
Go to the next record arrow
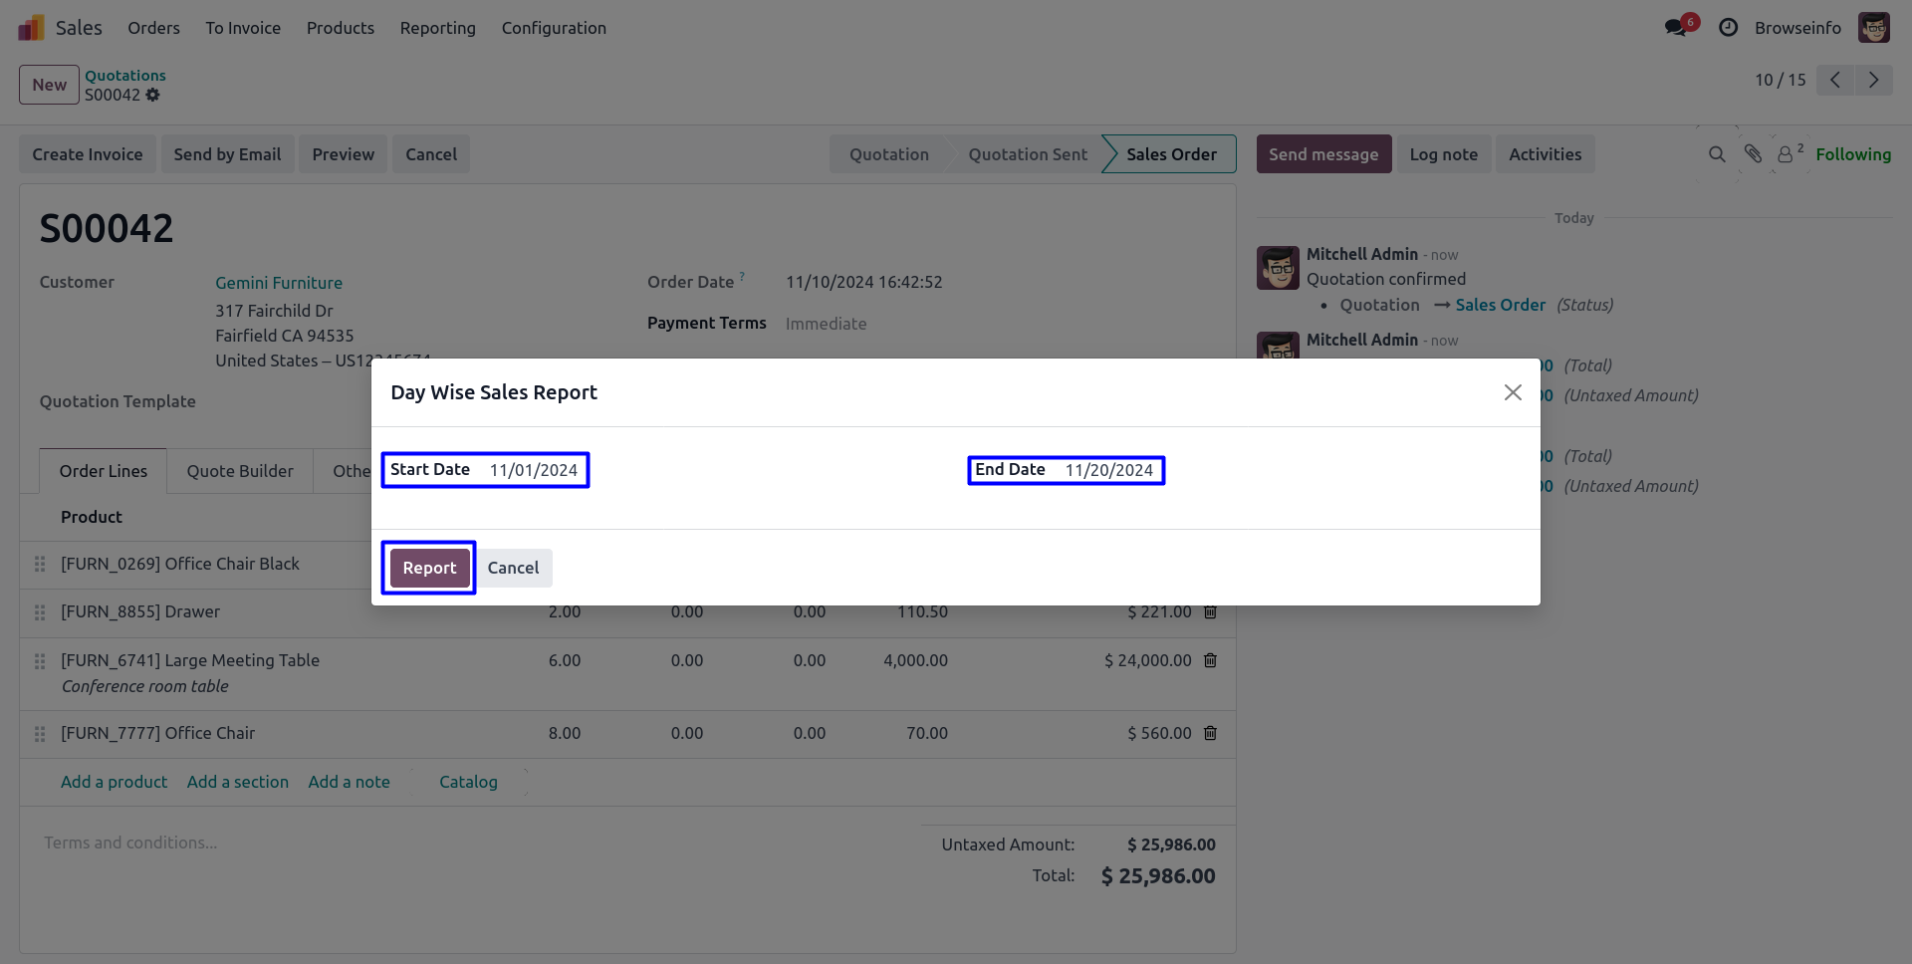1873,80
